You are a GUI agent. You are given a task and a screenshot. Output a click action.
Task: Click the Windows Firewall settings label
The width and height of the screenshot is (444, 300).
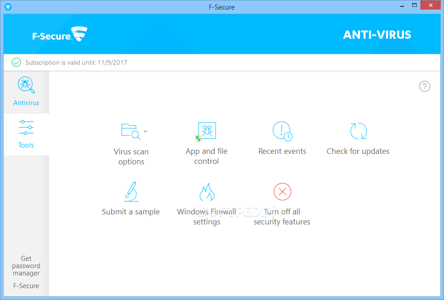click(x=207, y=217)
